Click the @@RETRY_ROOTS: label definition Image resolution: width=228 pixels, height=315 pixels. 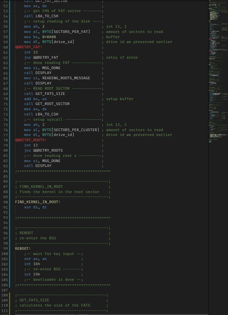31,140
